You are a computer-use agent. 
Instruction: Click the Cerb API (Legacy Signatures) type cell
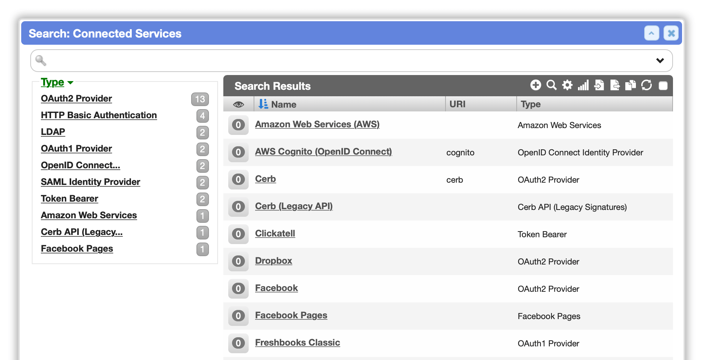pos(572,207)
